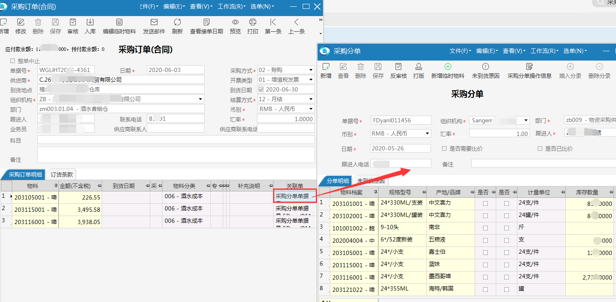616x302 pixels.
Task: Click the 9-10头 specification cell
Action: (402, 228)
